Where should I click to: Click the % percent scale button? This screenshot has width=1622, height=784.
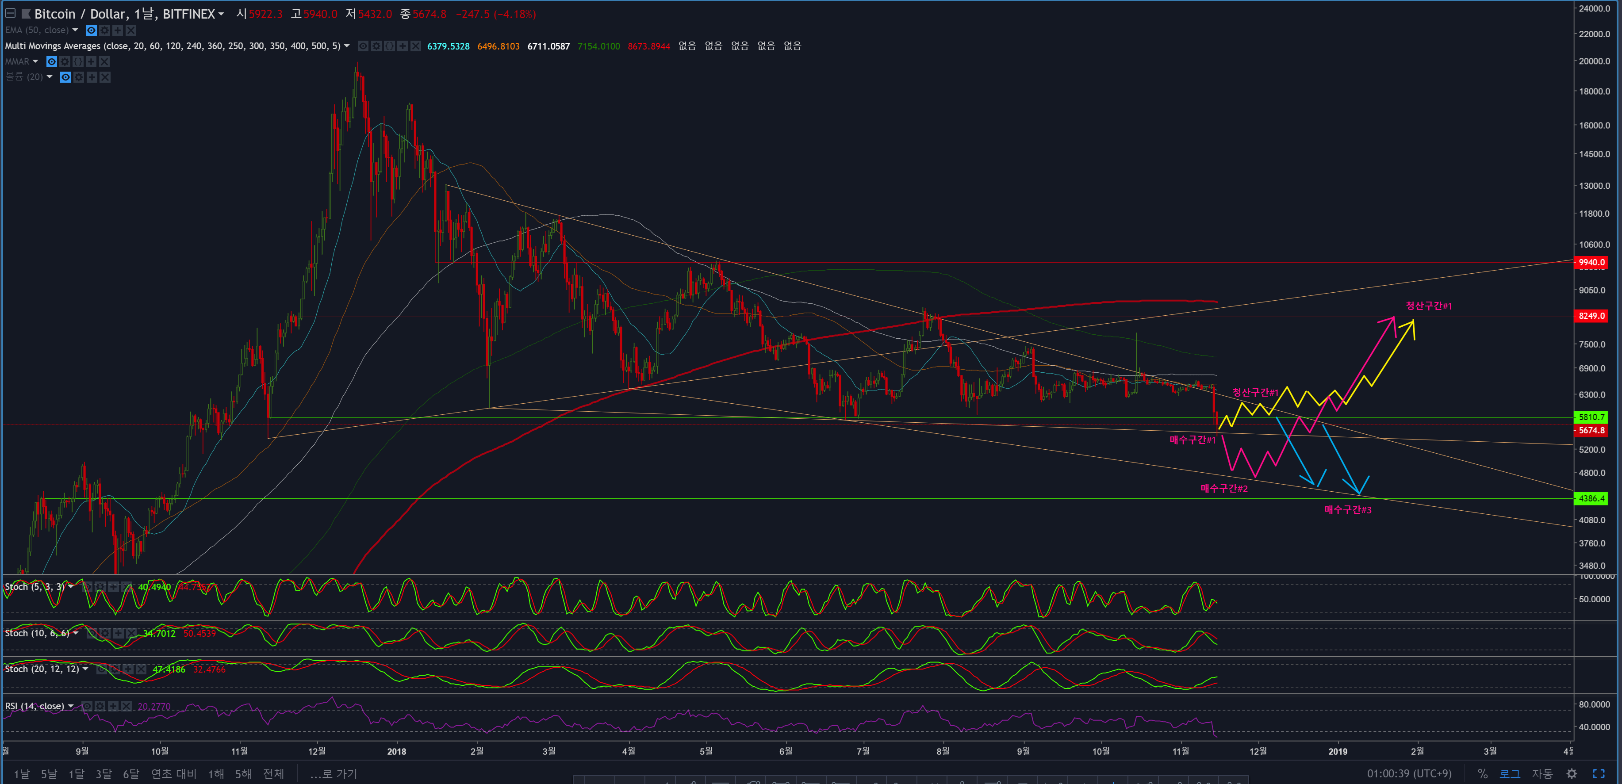click(1482, 773)
